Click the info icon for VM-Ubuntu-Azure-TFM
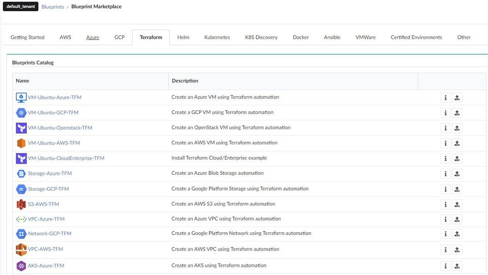 tap(445, 98)
